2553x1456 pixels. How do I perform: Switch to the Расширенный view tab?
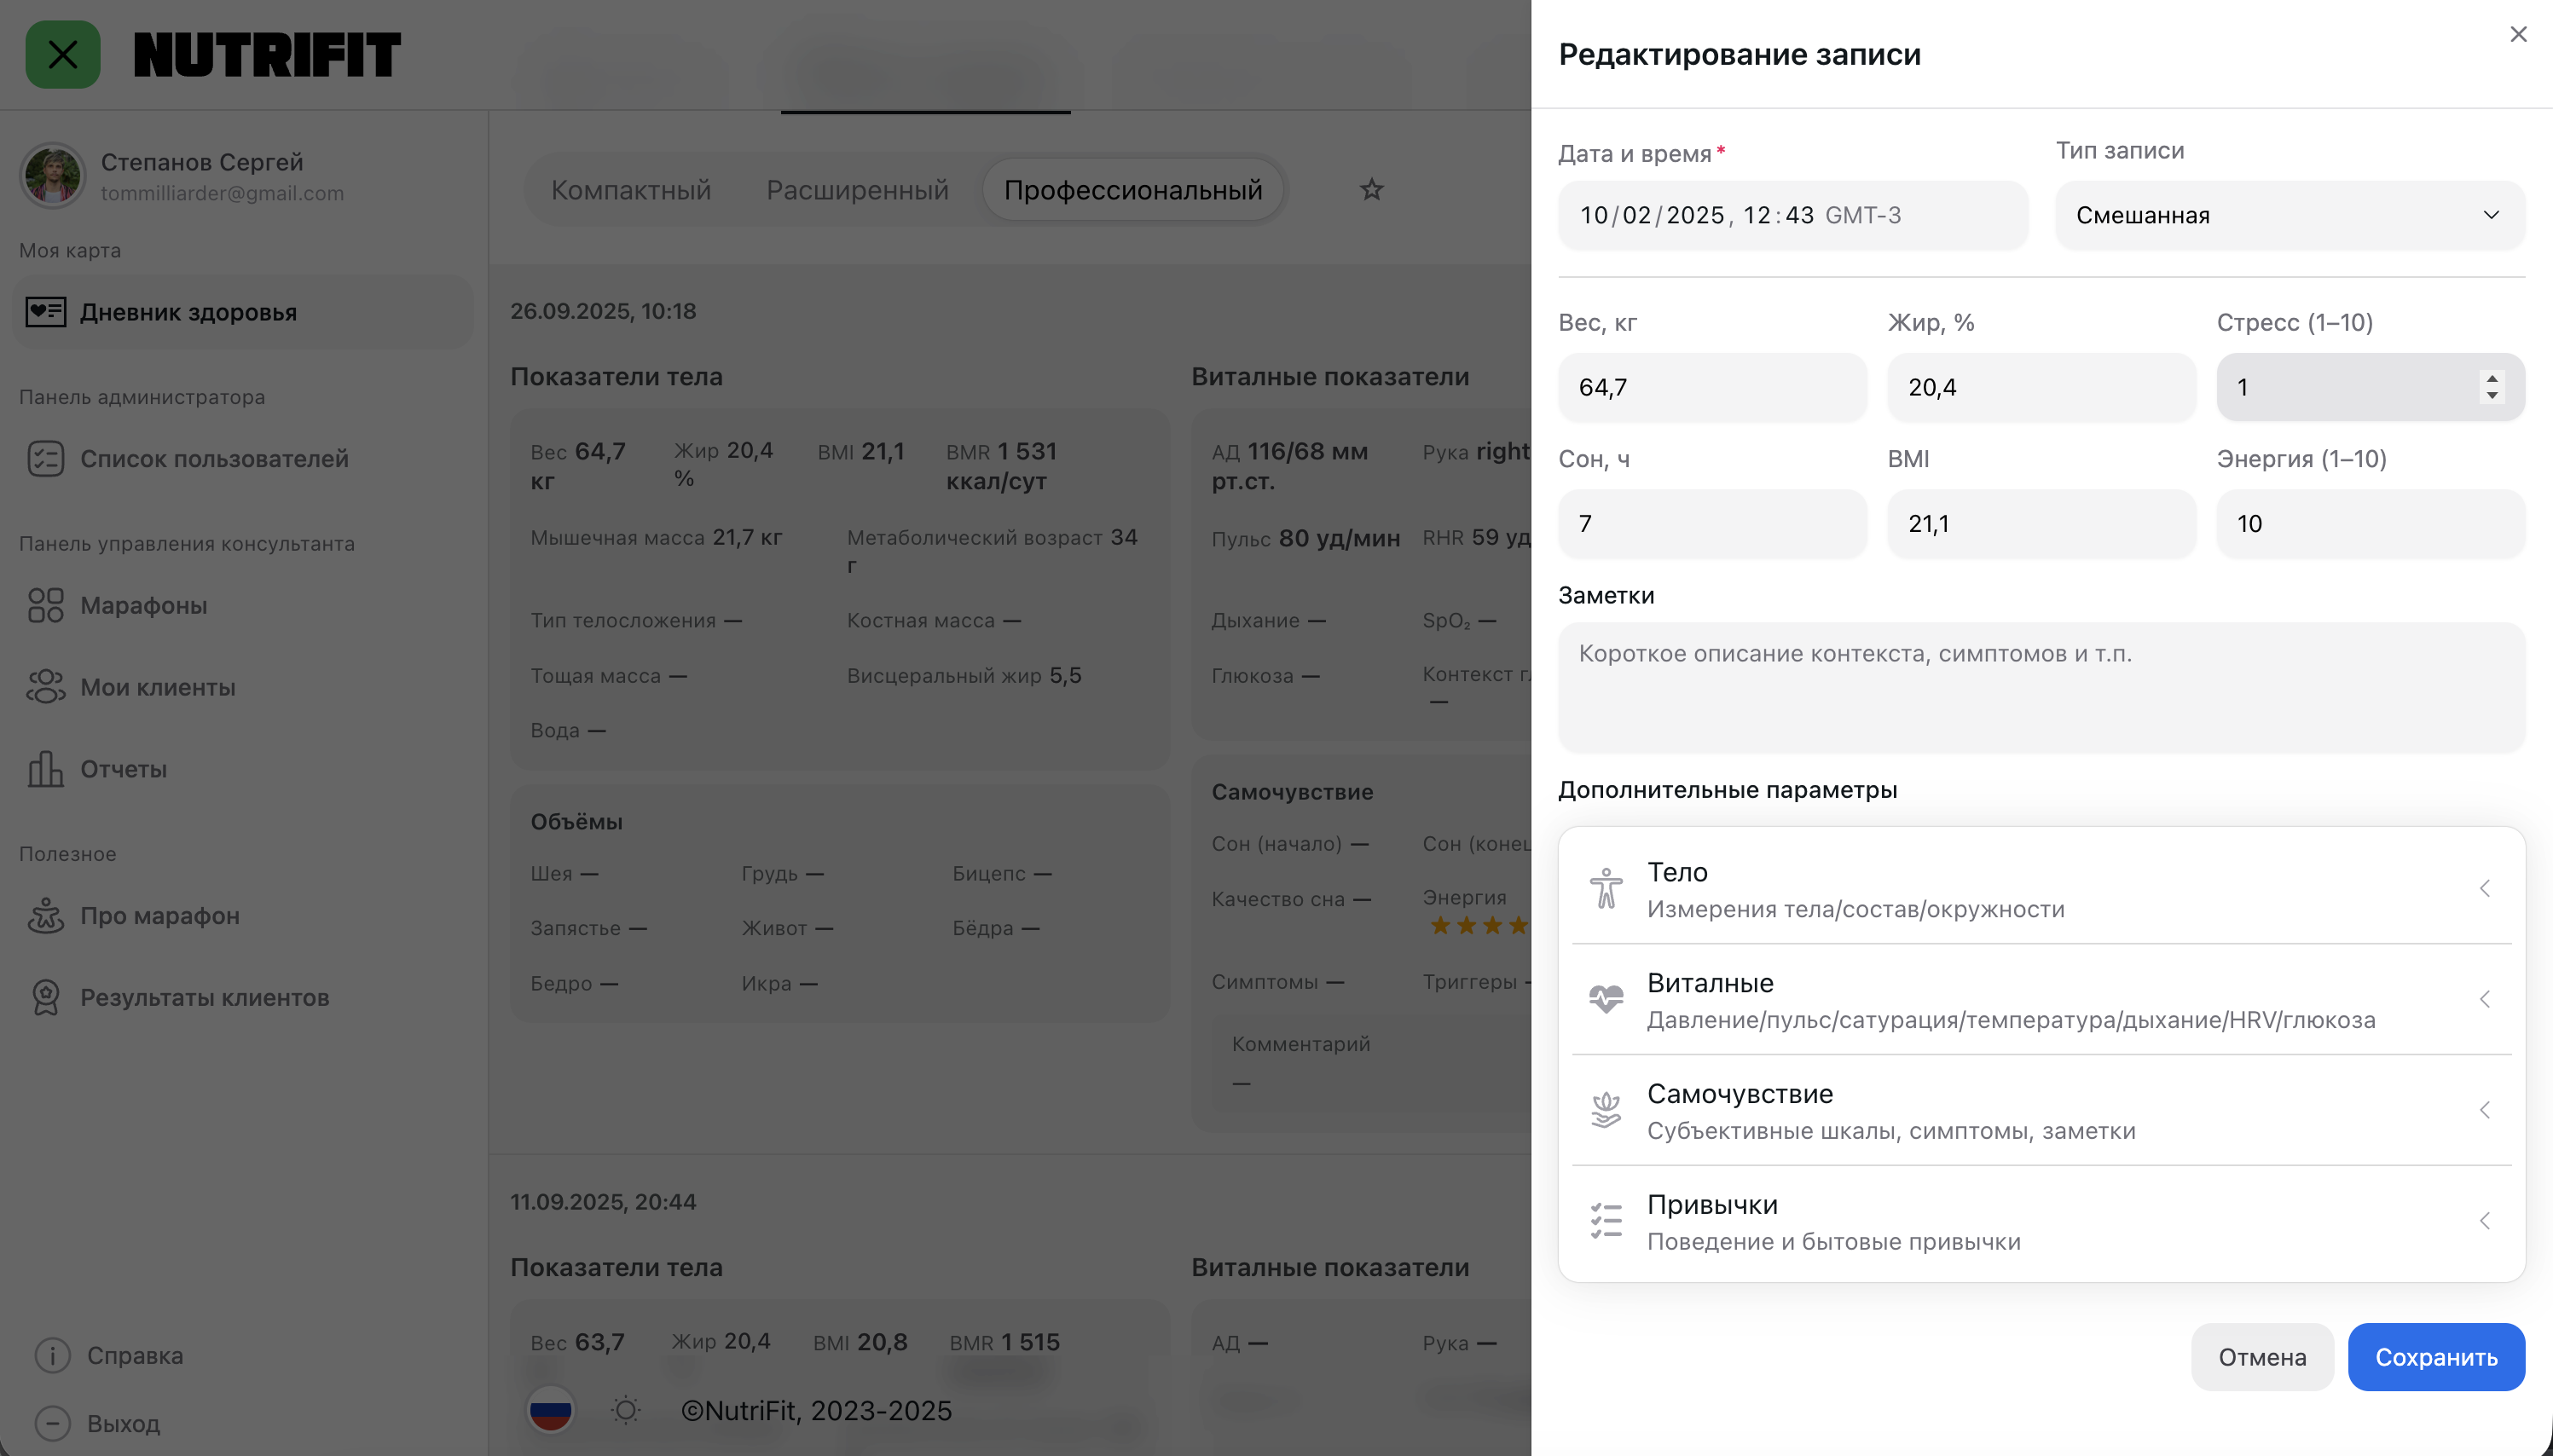tap(857, 190)
